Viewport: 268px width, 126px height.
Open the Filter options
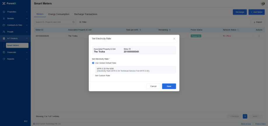(83, 22)
